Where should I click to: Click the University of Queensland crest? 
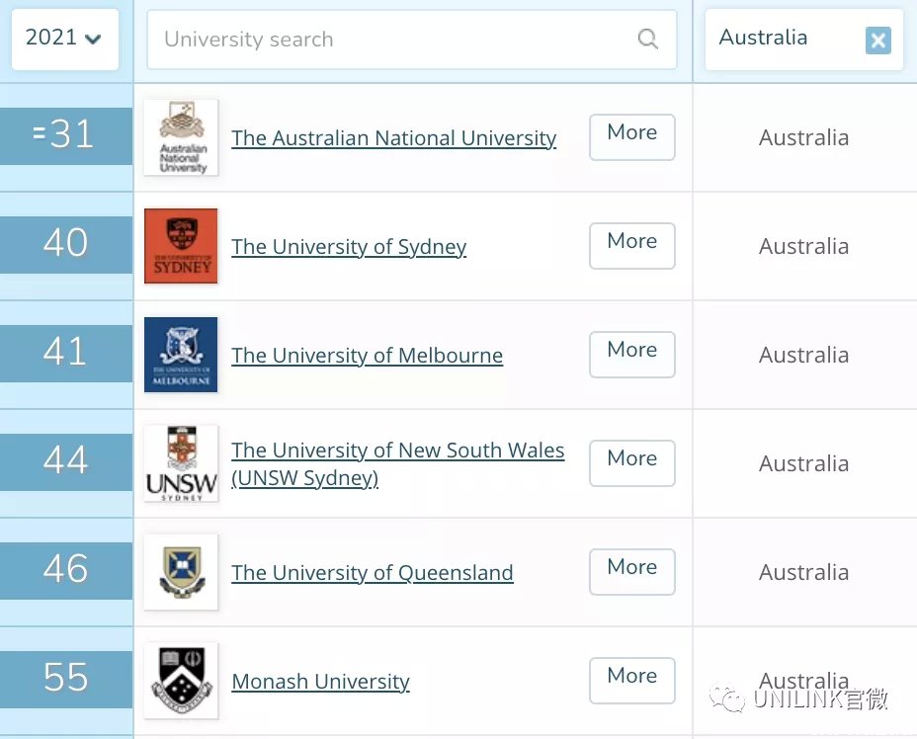[x=181, y=572]
